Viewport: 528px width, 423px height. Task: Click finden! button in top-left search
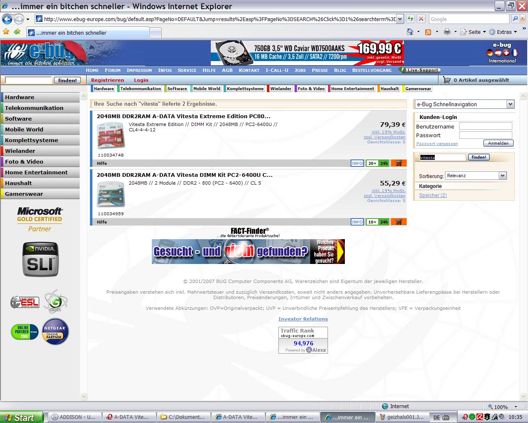67,81
